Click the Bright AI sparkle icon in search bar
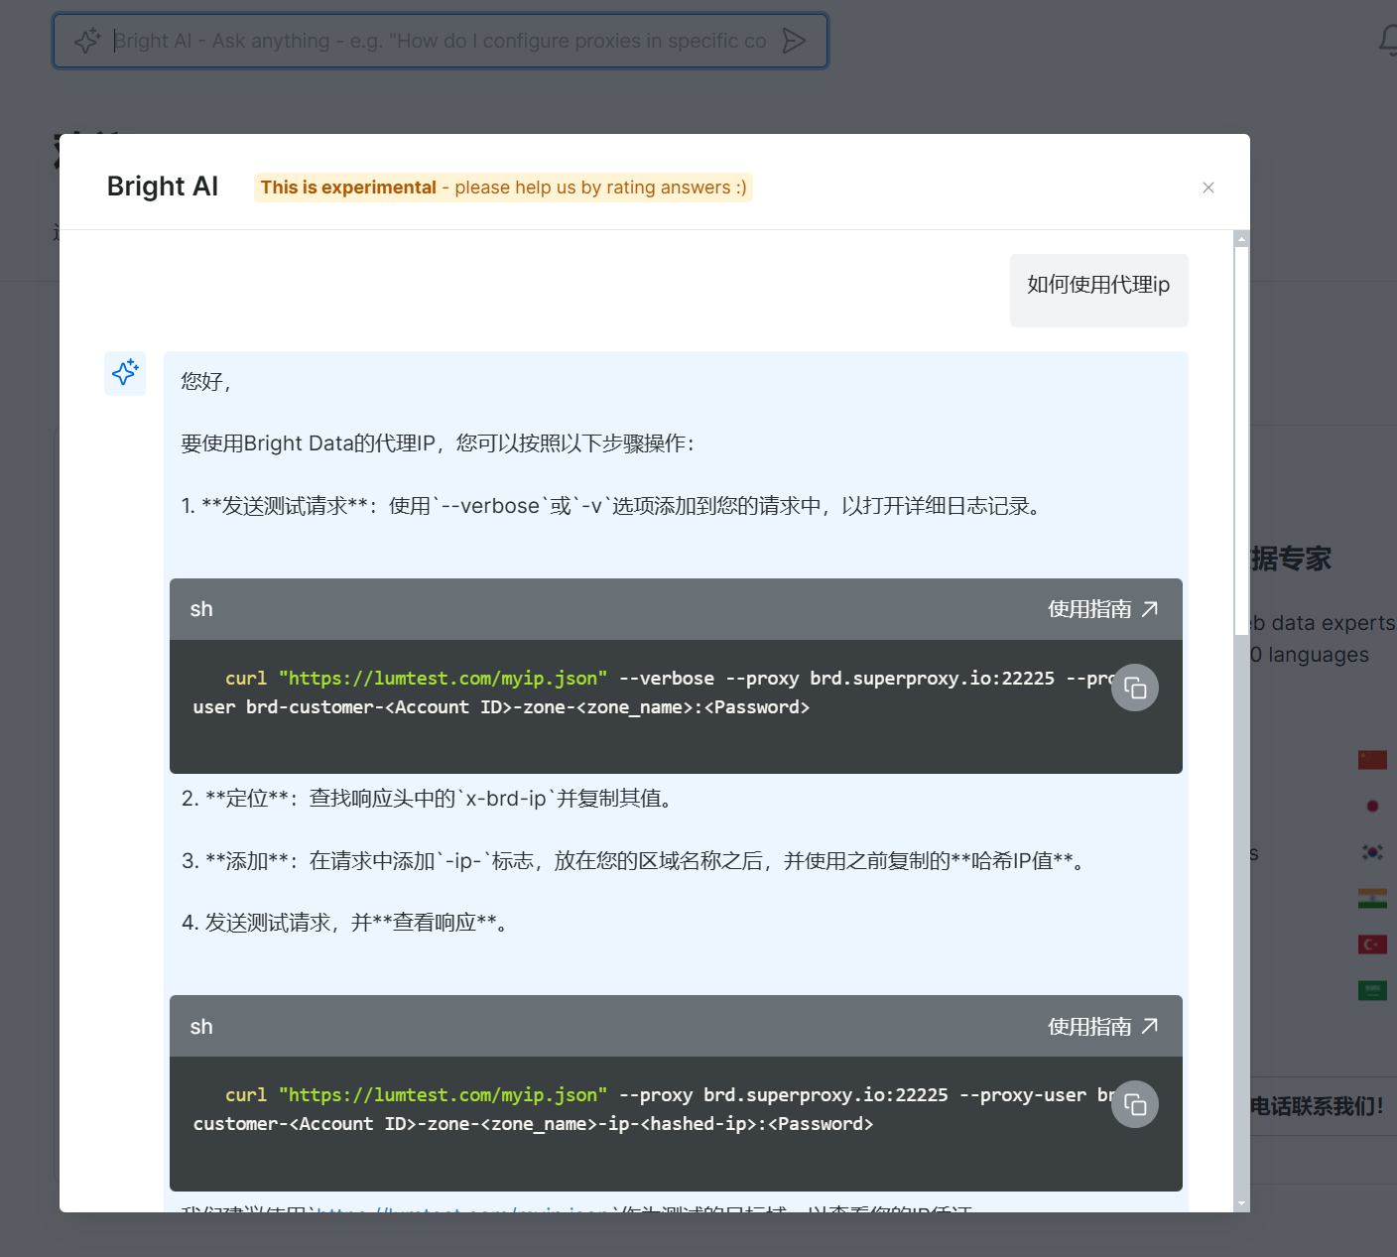The image size is (1397, 1257). tap(87, 41)
